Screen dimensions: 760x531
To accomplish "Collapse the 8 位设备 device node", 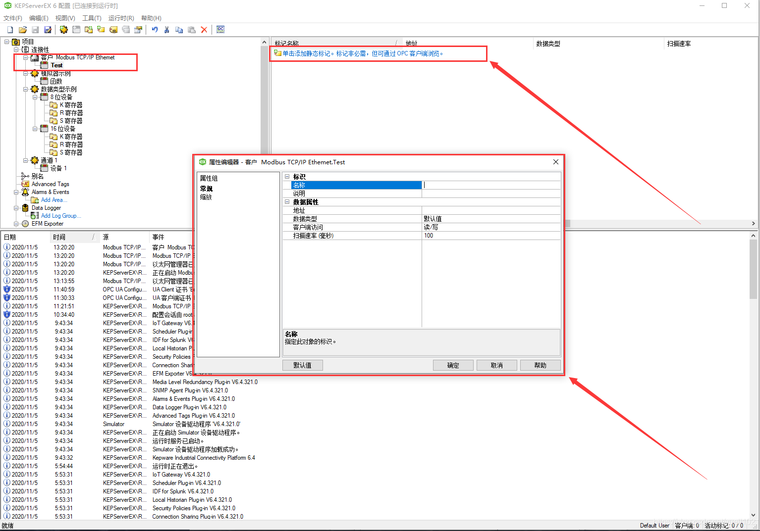I will point(35,97).
